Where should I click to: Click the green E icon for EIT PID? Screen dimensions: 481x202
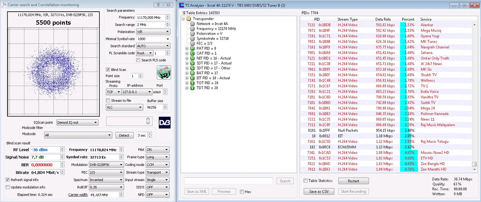tap(192, 78)
